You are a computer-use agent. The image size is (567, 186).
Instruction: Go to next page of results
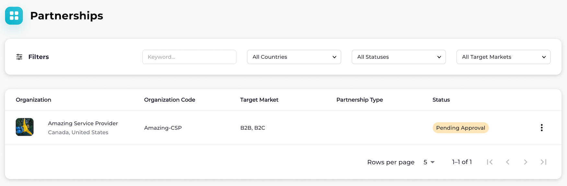coord(526,162)
